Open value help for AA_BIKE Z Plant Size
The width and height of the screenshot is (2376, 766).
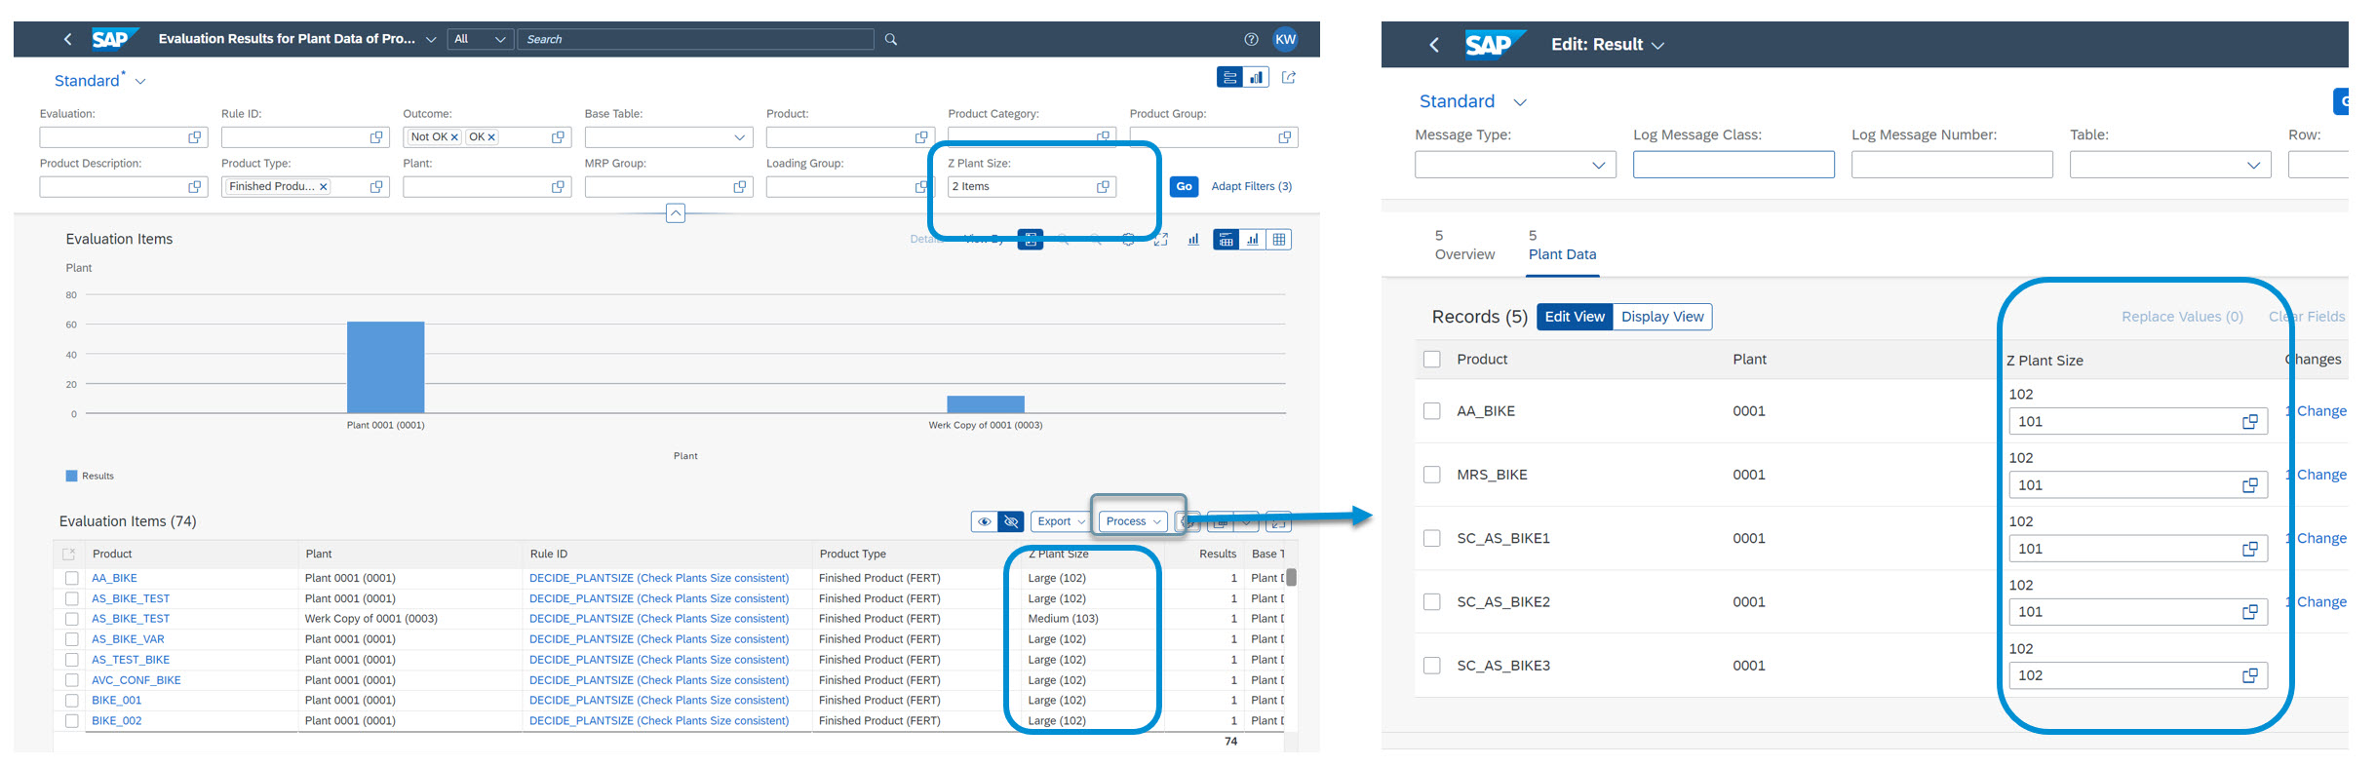click(x=2250, y=422)
